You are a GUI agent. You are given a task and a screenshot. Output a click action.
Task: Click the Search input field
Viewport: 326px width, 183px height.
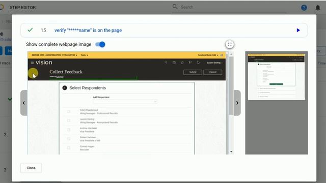(x=229, y=7)
